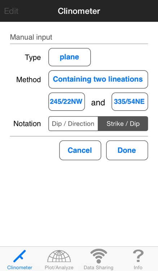Edit second lineation value 335/54NE
The height and width of the screenshot is (271, 158).
tap(130, 102)
